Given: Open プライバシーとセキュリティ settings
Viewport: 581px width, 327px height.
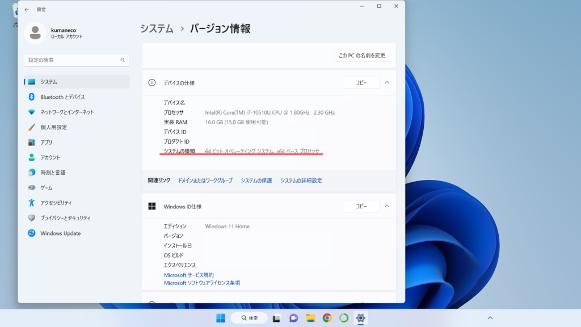Looking at the screenshot, I should coord(77,218).
